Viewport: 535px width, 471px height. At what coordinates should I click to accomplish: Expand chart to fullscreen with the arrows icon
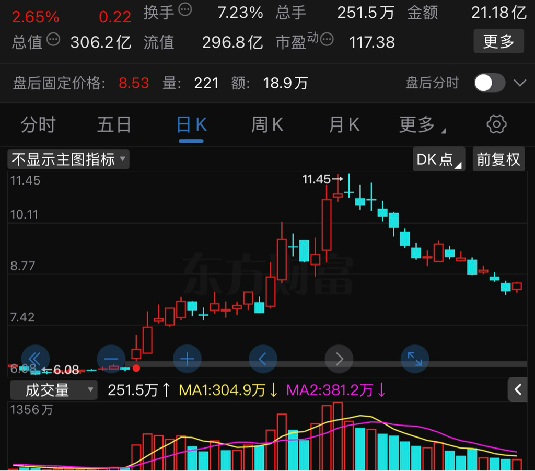tap(414, 359)
